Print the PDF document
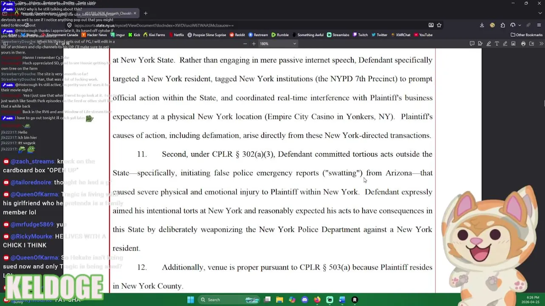Viewport: 545px width, 306px height. 523,44
